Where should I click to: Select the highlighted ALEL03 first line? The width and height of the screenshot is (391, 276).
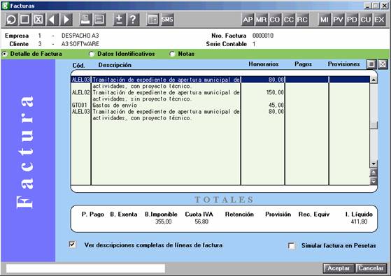click(220, 80)
